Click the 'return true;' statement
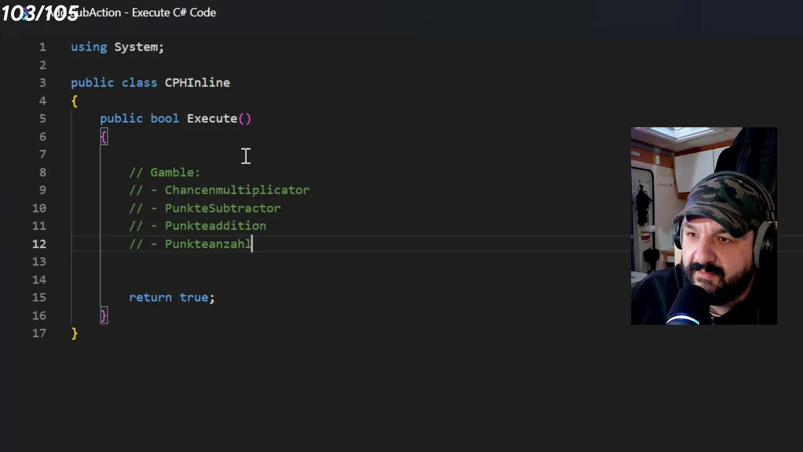Screen dimensions: 803x452 172,298
